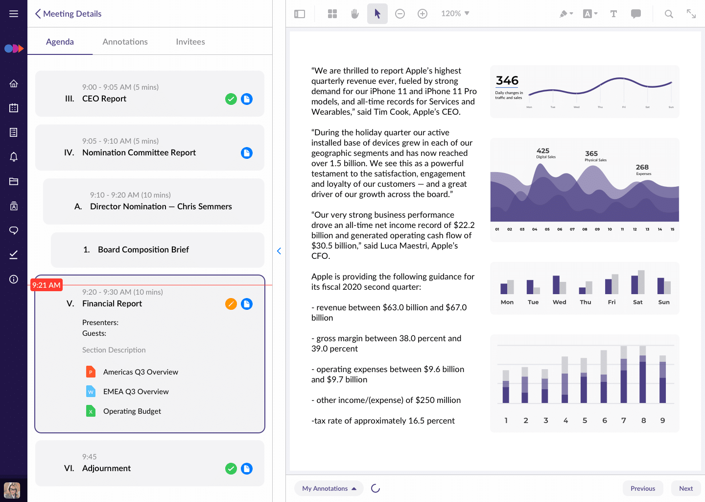Search the document with magnifier icon

coord(669,14)
